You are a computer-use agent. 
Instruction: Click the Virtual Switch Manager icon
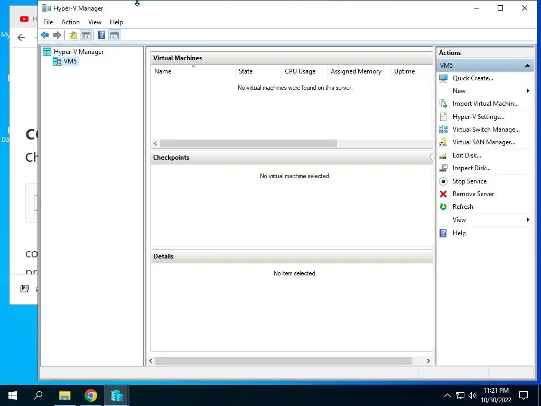pos(443,130)
